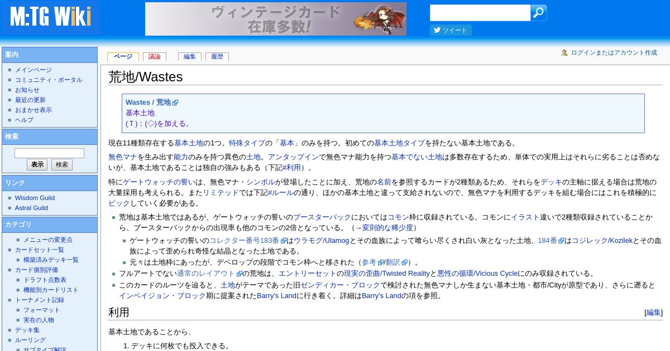The height and width of the screenshot is (351, 670).
Task: Open トーナメント記録 link
Action: click(40, 300)
